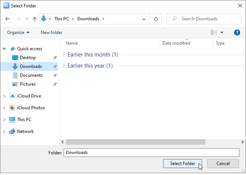Click the Folder name text field
The height and width of the screenshot is (175, 246).
click(151, 152)
